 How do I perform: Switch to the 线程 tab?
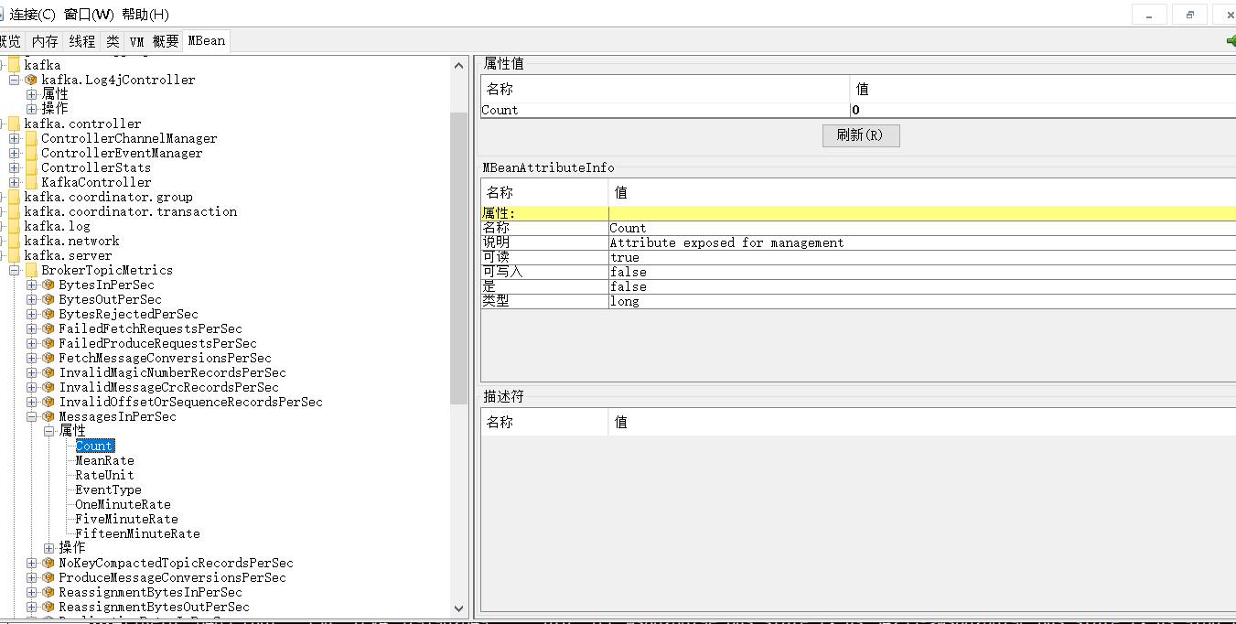tap(82, 41)
